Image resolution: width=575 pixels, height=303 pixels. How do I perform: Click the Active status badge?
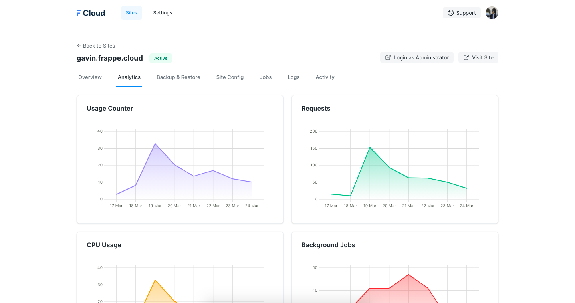(x=161, y=58)
